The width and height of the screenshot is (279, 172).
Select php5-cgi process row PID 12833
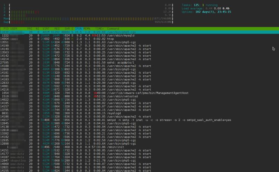139,83
